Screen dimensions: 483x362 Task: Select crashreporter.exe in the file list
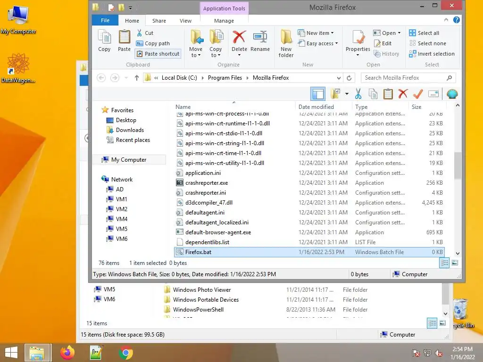tap(309, 183)
